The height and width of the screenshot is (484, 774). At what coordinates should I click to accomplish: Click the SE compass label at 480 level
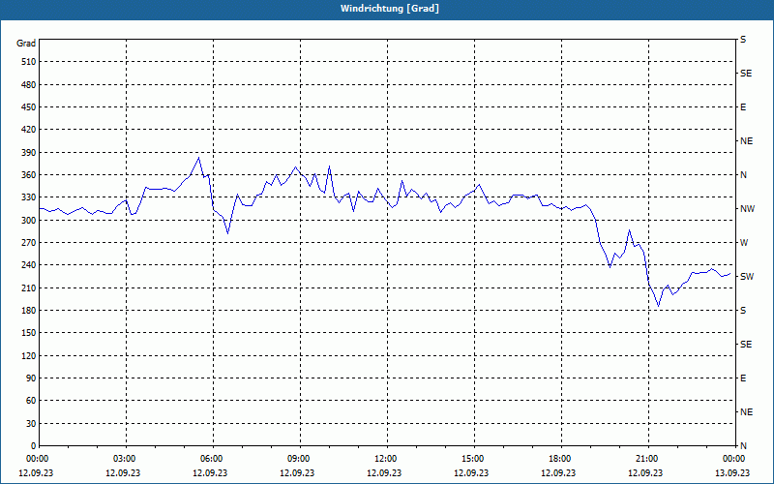(746, 74)
